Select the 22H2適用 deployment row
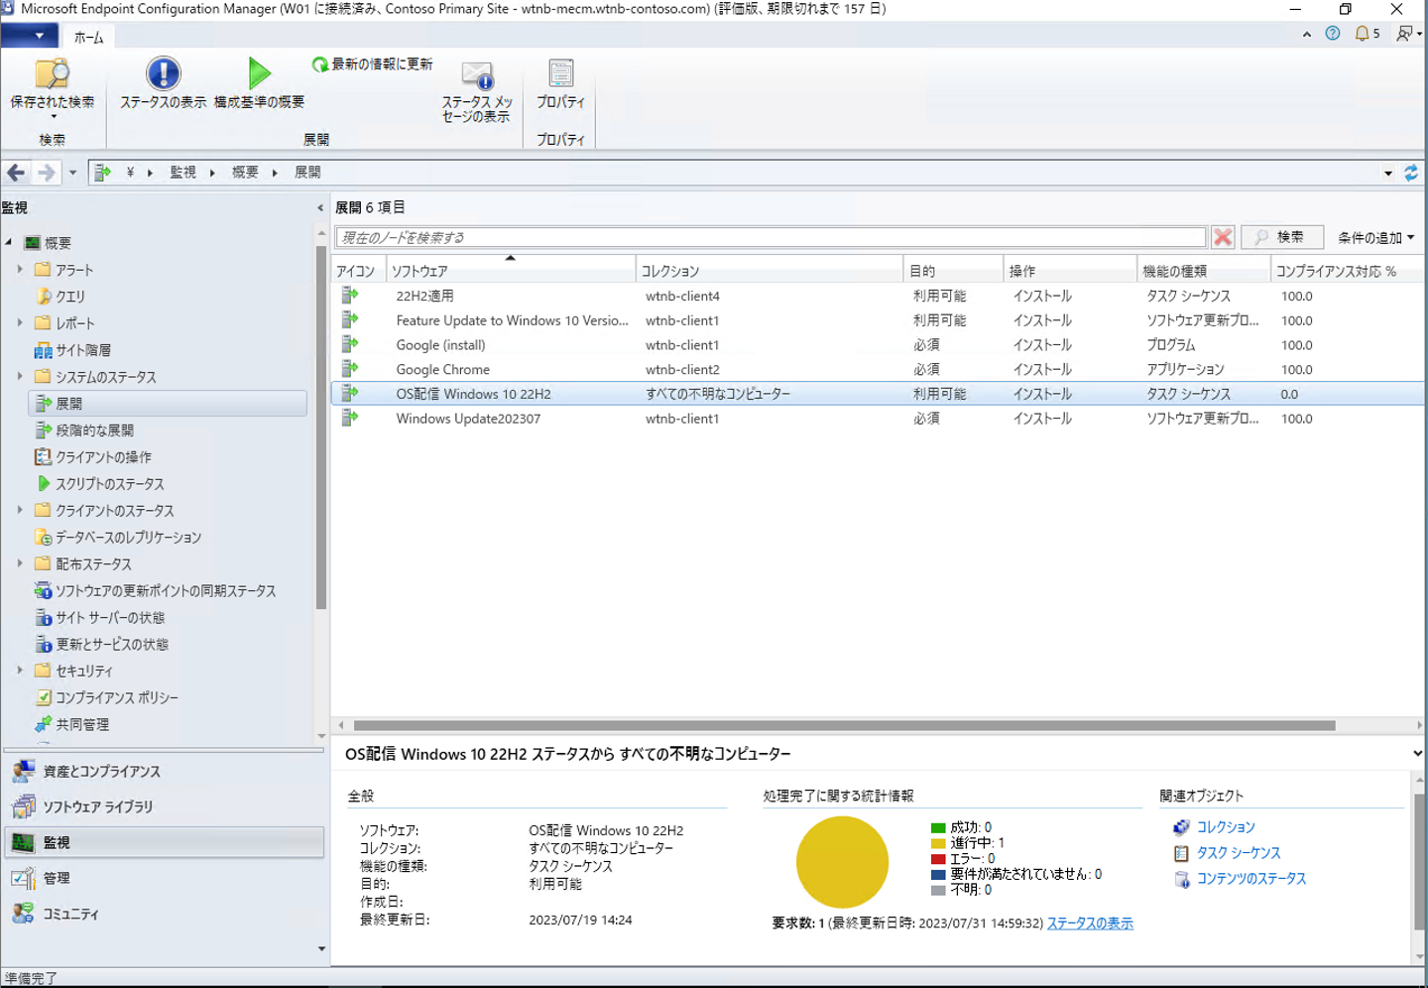Image resolution: width=1428 pixels, height=988 pixels. coord(878,296)
